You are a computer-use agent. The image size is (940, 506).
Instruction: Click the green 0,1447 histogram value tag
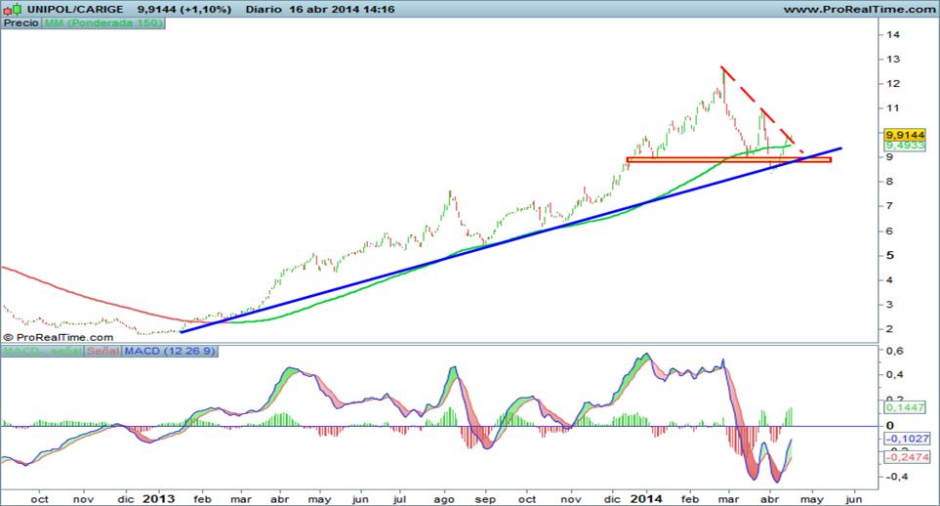pyautogui.click(x=905, y=407)
